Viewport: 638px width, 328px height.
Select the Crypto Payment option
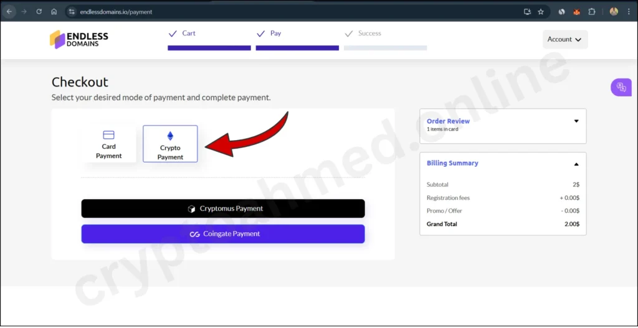point(170,144)
